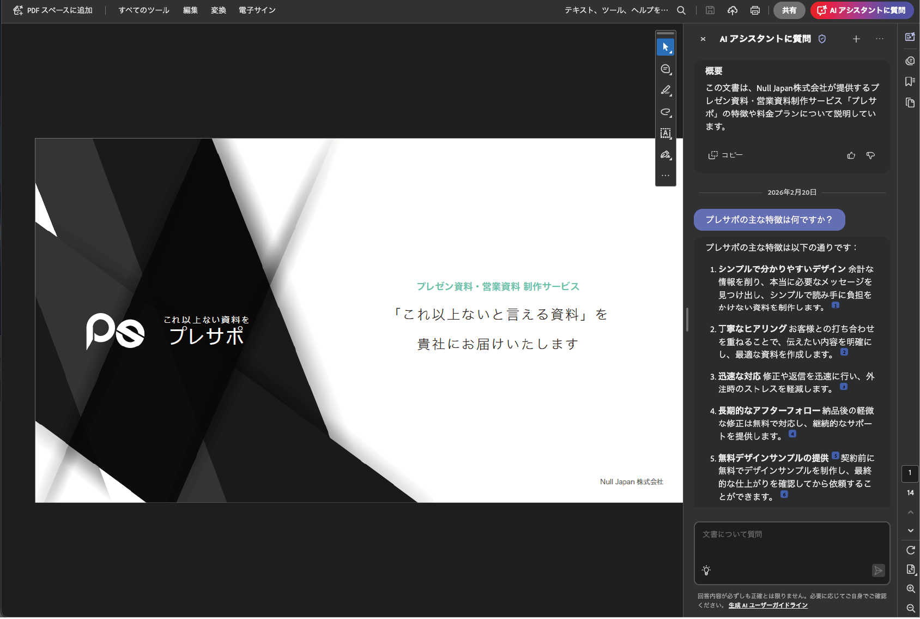This screenshot has width=920, height=619.
Task: Expand the quick tools overflow menu
Action: (665, 175)
